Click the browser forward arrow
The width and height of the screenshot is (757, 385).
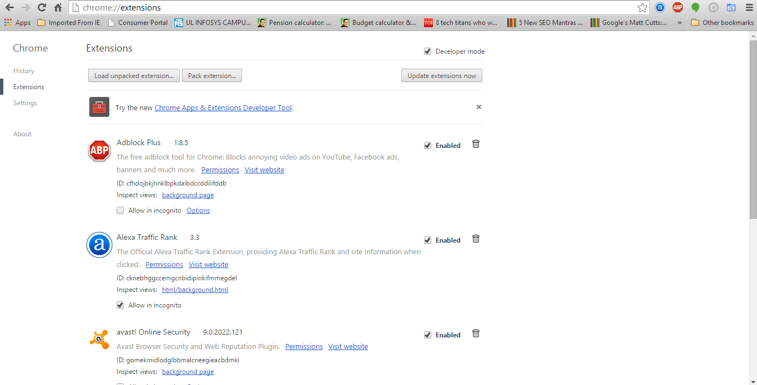pos(26,8)
